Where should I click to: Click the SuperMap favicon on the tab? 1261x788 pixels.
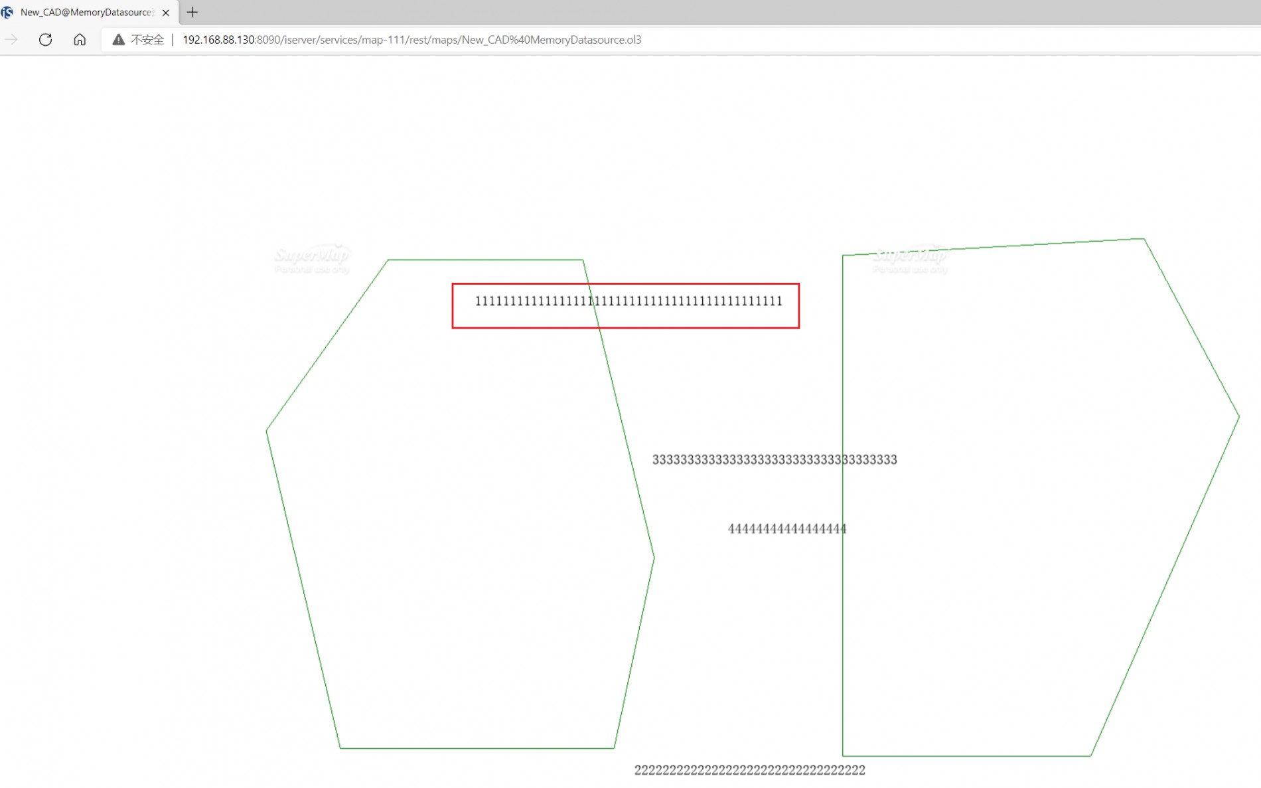[x=7, y=12]
